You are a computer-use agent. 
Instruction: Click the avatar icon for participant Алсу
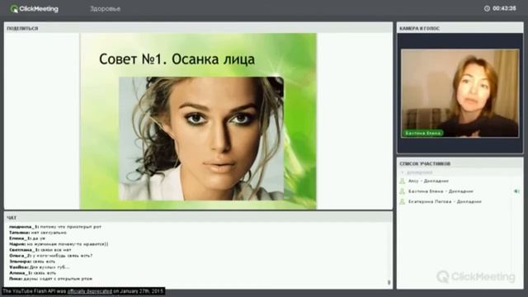tap(402, 181)
